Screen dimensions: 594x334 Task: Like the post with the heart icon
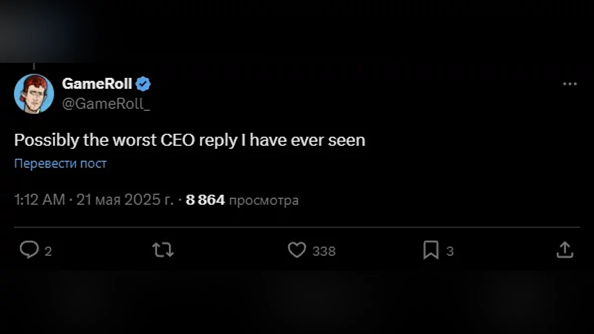pyautogui.click(x=297, y=250)
